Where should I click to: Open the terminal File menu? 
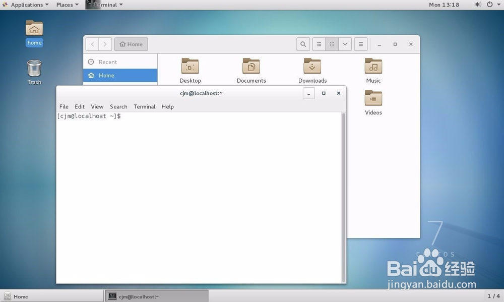click(64, 106)
